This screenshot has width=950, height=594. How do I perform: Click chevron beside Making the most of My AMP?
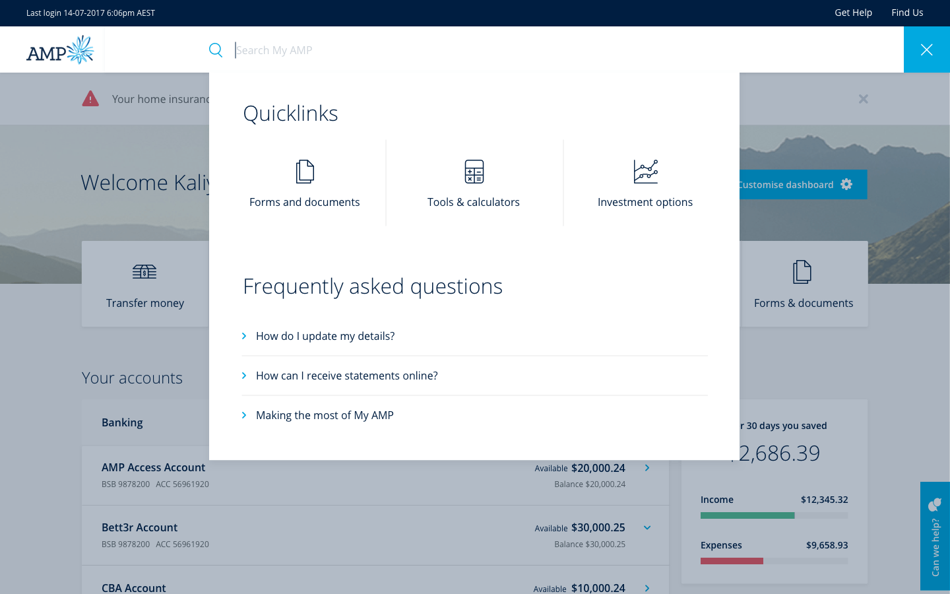click(244, 415)
